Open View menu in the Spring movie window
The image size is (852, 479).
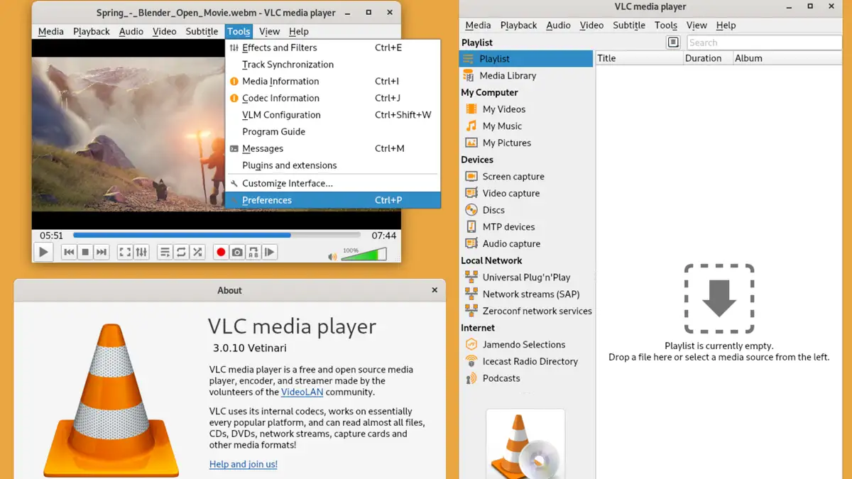click(269, 31)
